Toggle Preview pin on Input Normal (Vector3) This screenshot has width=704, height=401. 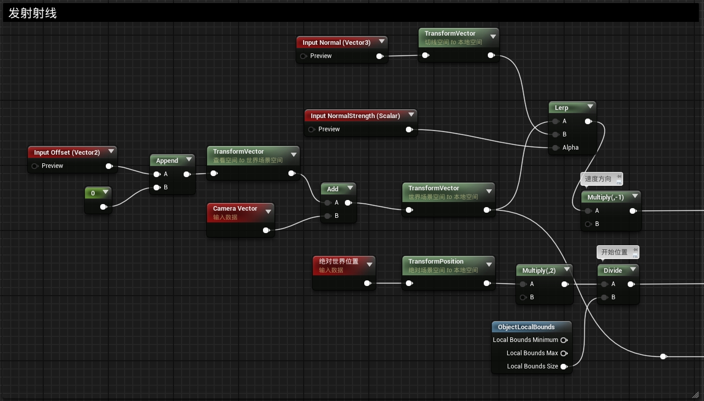pos(304,56)
